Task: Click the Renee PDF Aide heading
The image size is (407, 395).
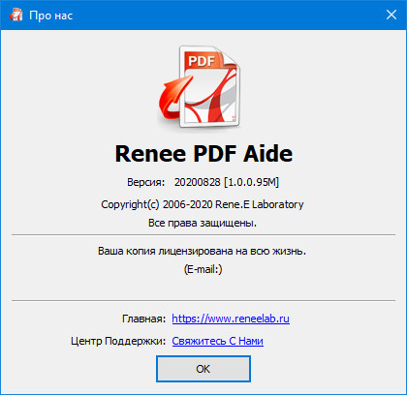Action: [203, 154]
